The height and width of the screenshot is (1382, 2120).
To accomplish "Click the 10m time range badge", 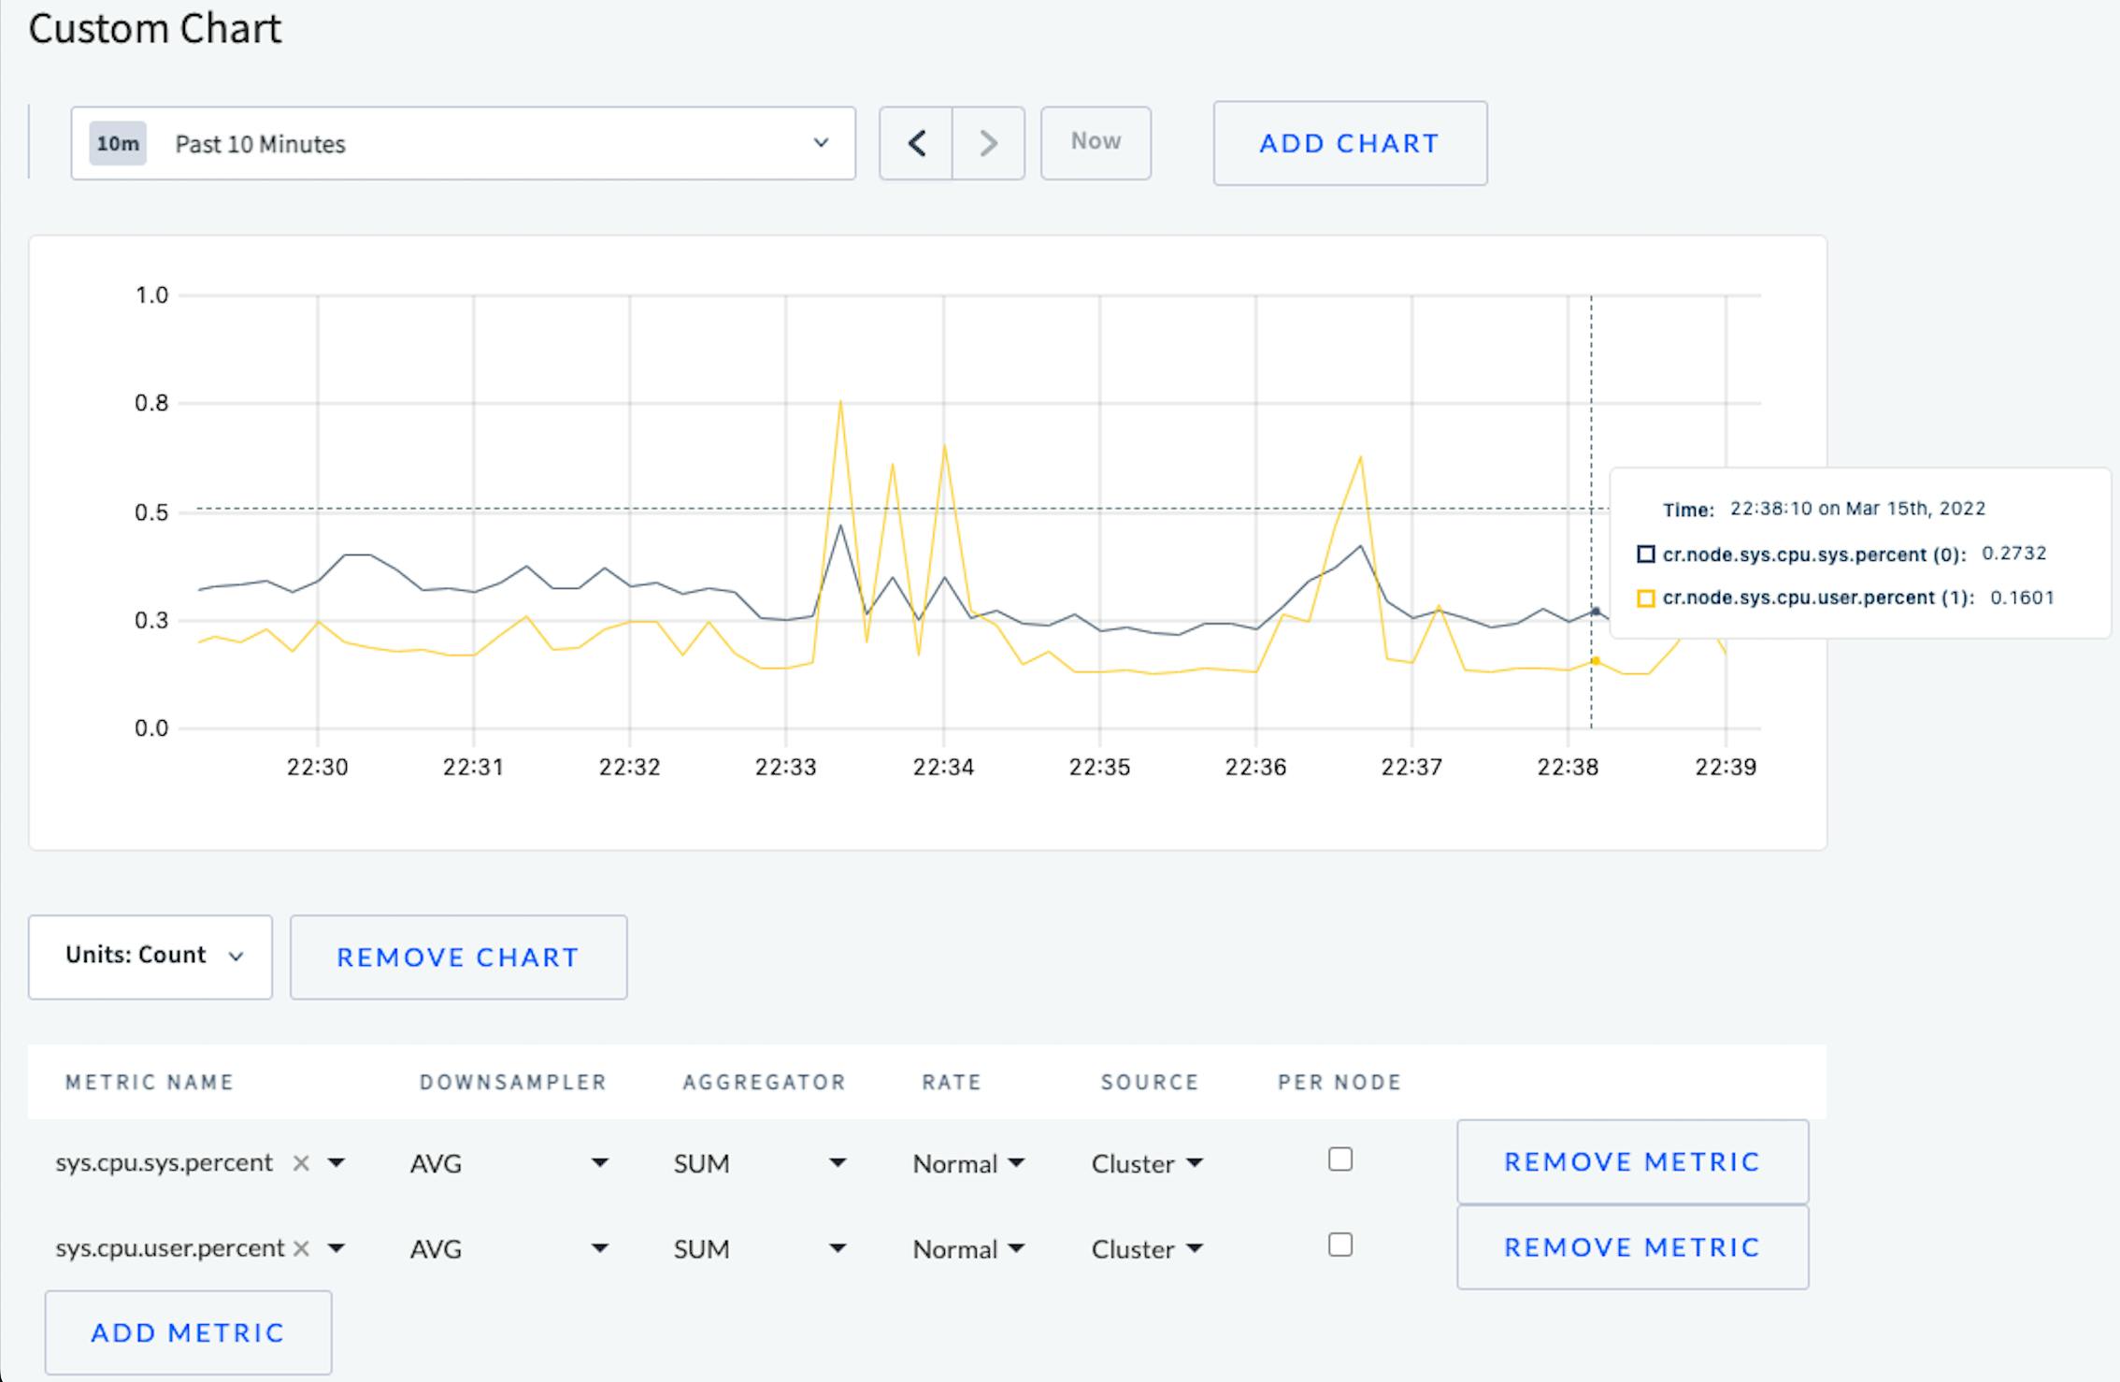I will point(118,143).
